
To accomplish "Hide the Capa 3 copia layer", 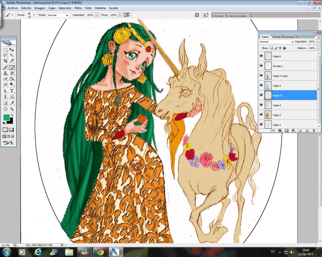I will click(x=261, y=75).
